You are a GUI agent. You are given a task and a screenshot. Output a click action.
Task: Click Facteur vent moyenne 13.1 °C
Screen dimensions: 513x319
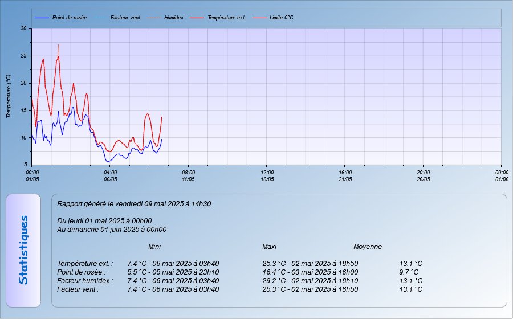point(411,289)
